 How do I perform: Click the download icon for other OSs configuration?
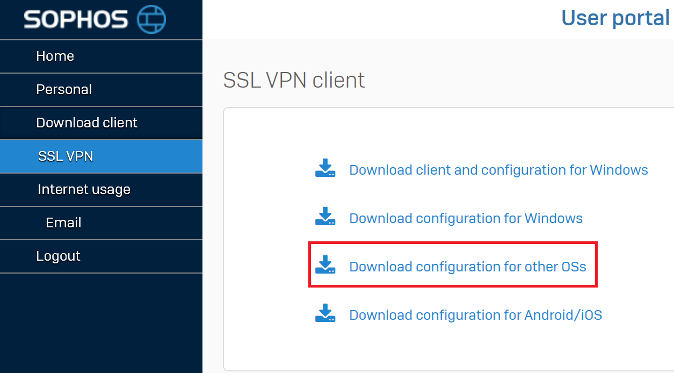point(325,265)
